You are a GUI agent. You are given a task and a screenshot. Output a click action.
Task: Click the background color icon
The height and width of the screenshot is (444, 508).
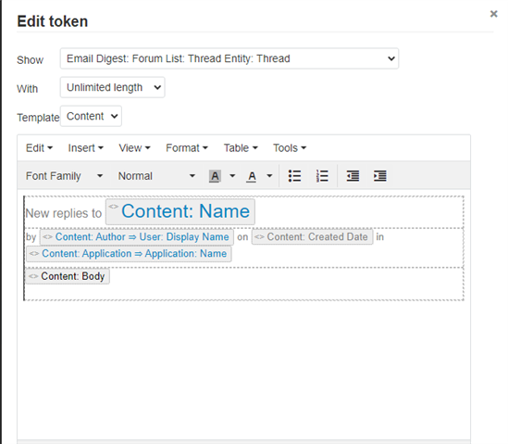tap(215, 176)
